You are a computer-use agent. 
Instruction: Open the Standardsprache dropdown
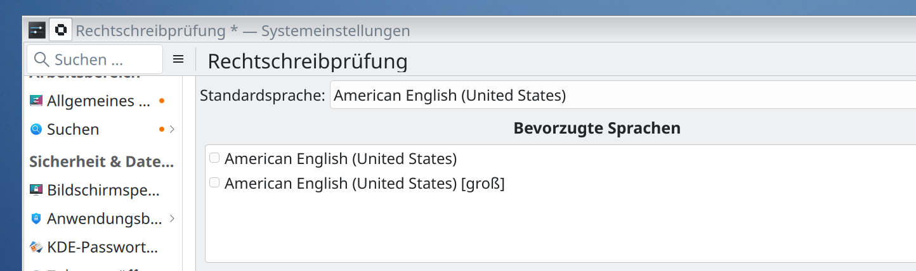pyautogui.click(x=622, y=96)
